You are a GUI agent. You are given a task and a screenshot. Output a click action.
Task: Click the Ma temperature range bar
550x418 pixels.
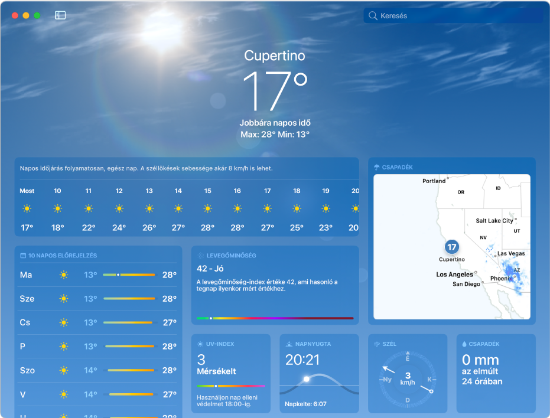tap(129, 275)
